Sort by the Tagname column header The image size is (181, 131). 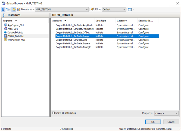[25, 21]
